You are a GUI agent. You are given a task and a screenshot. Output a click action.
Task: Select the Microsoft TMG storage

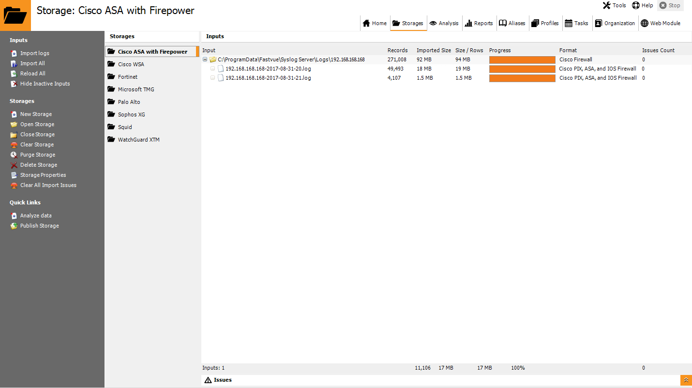[152, 89]
